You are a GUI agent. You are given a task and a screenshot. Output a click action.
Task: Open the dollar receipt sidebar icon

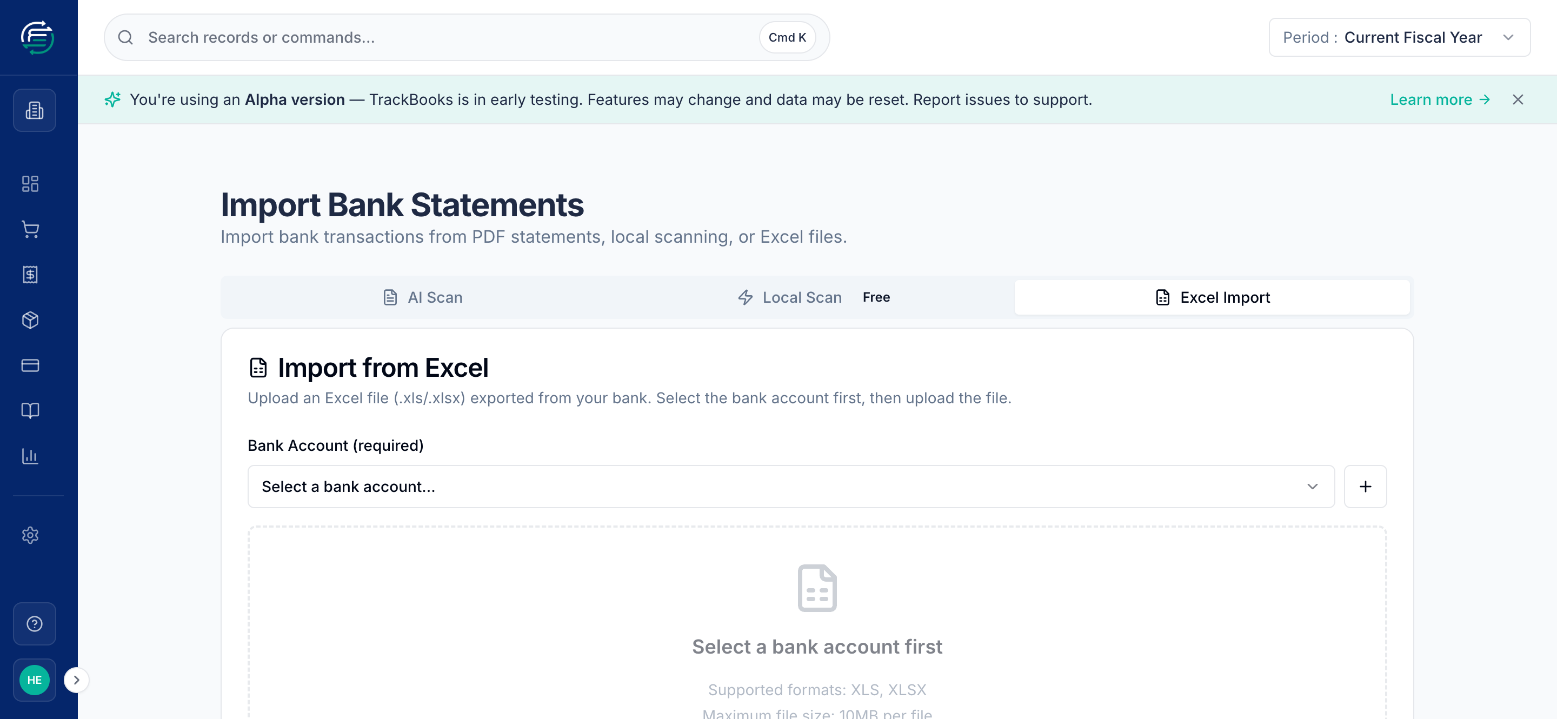tap(30, 274)
